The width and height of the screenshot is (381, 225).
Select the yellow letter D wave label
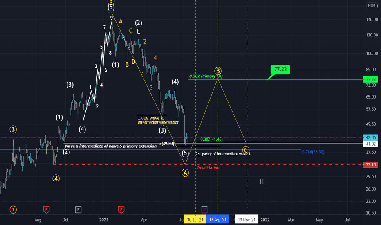[133, 62]
